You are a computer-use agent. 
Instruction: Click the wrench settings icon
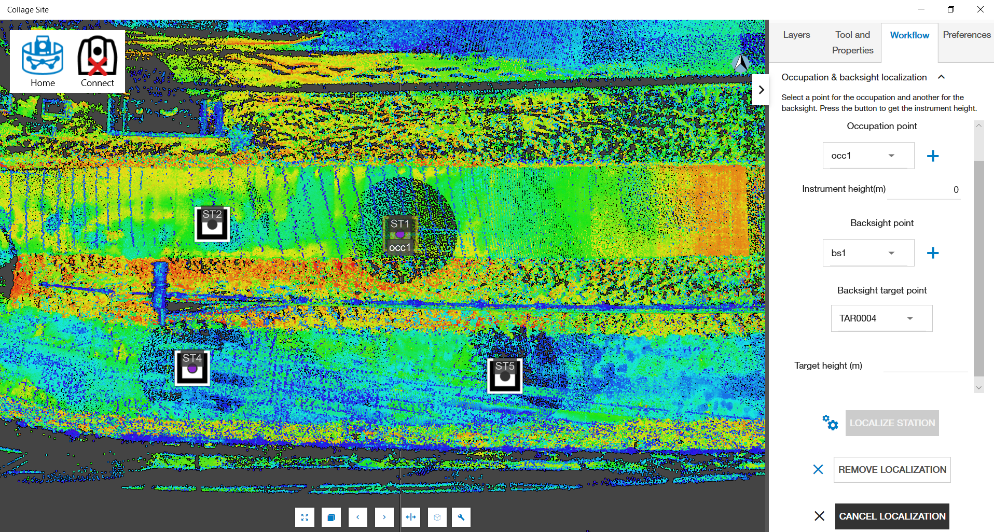pos(461,517)
